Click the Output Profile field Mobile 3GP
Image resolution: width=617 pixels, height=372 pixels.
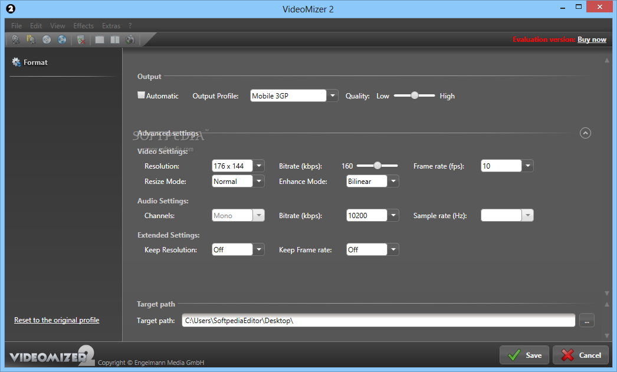[x=288, y=96]
